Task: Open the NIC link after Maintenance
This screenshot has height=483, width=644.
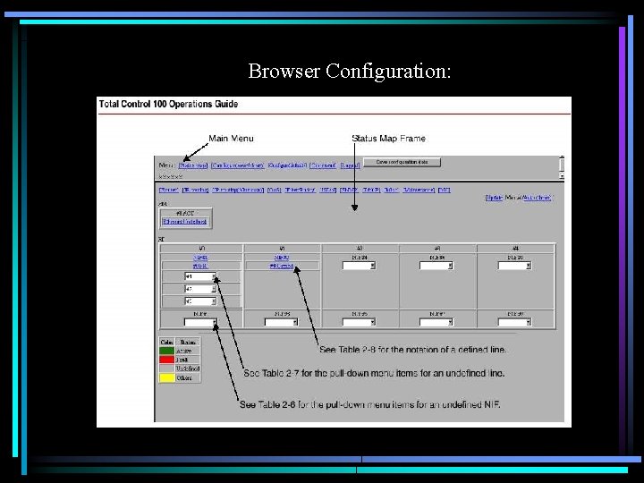Action: pos(445,190)
